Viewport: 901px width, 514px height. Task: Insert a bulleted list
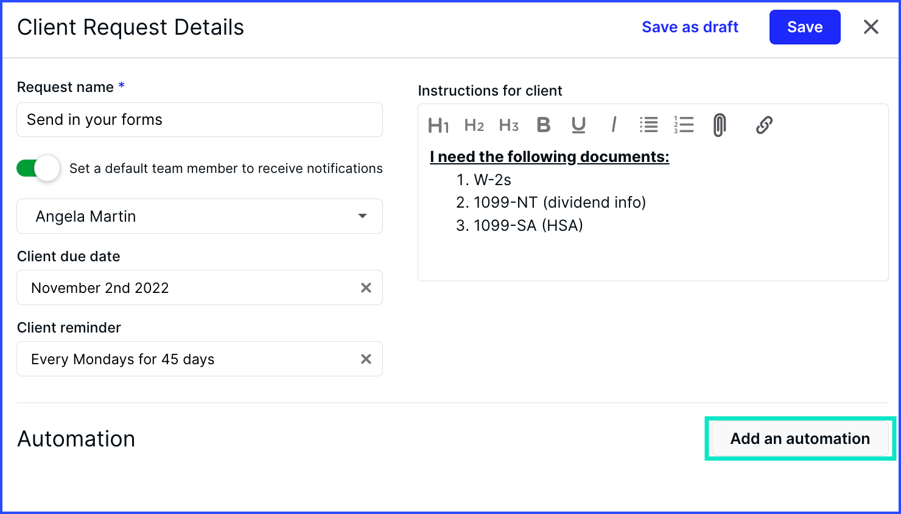pyautogui.click(x=649, y=125)
